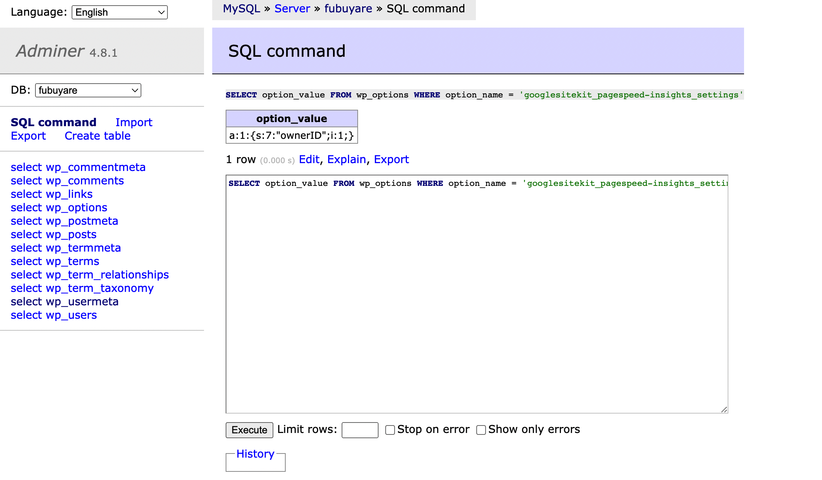Open the Create table link
The height and width of the screenshot is (480, 822).
point(97,136)
